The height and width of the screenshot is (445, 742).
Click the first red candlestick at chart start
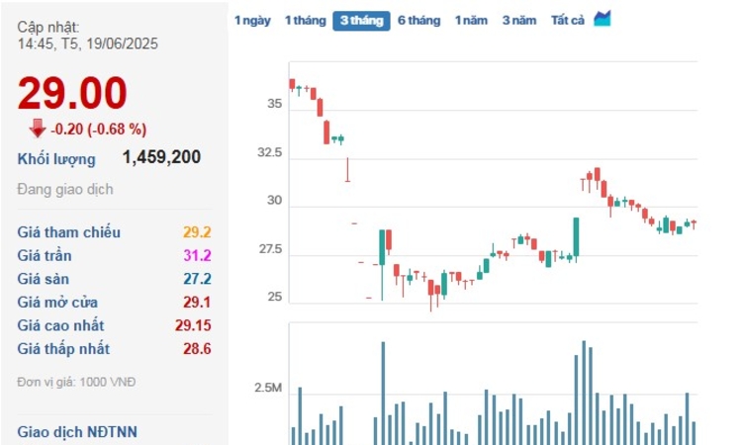pyautogui.click(x=292, y=84)
